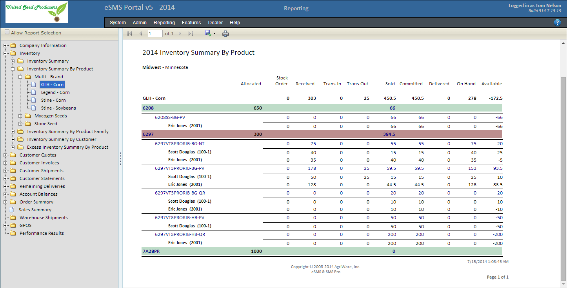
Task: Expand the Company Information folder
Action: [6, 45]
